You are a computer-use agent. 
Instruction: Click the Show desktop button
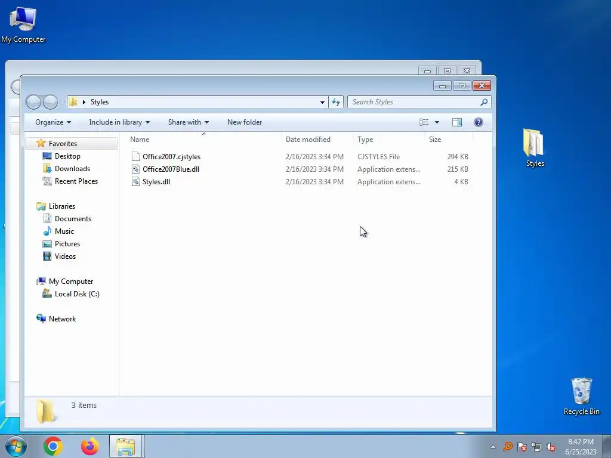[x=607, y=446]
